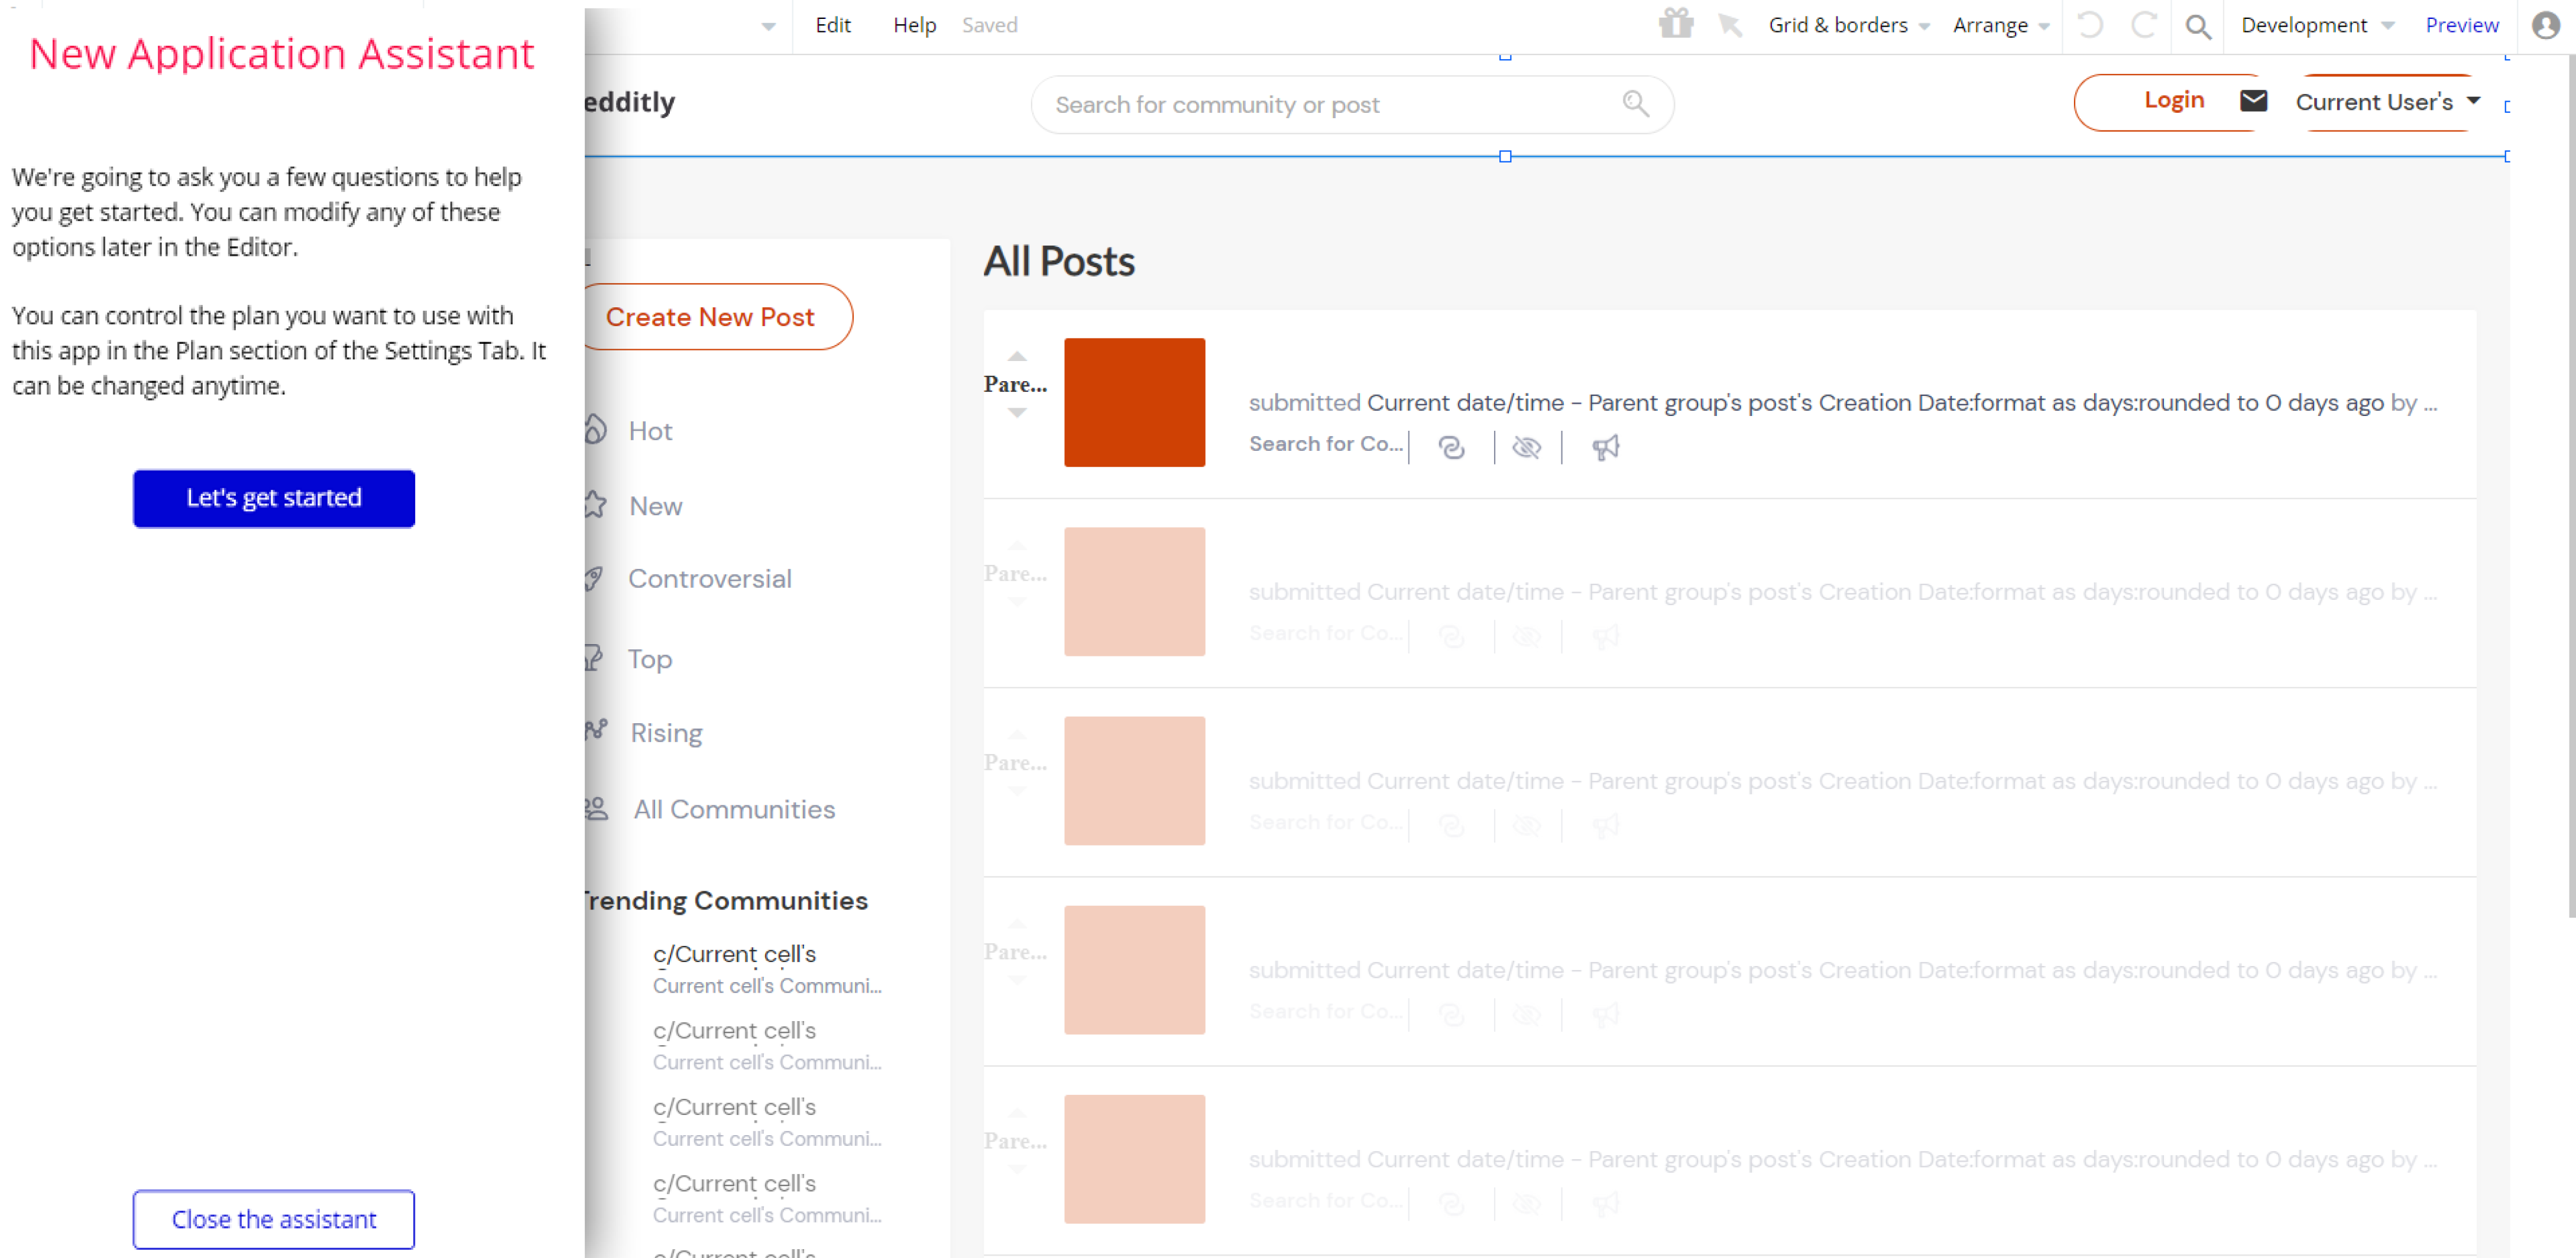Click the downvote arrow on first post
Screen dimensions: 2576x1258
coord(1017,412)
